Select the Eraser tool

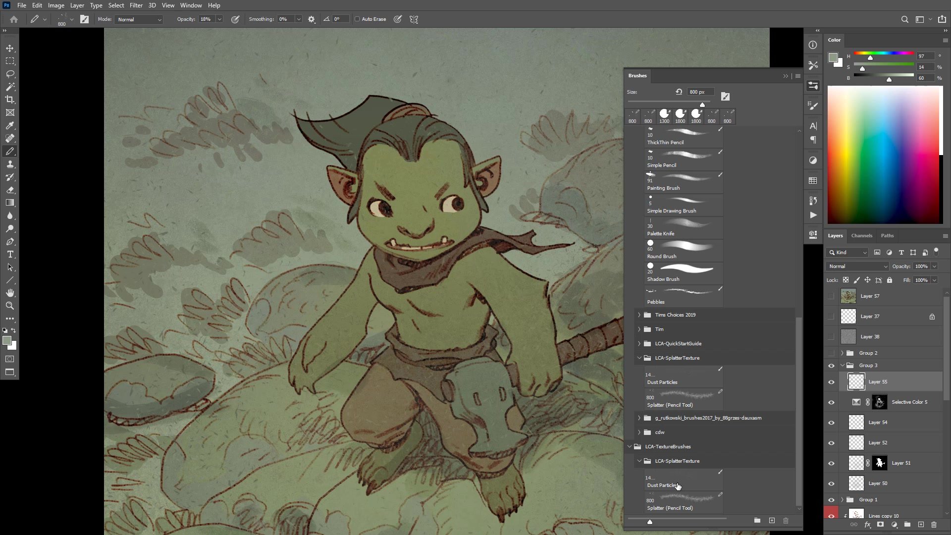10,190
